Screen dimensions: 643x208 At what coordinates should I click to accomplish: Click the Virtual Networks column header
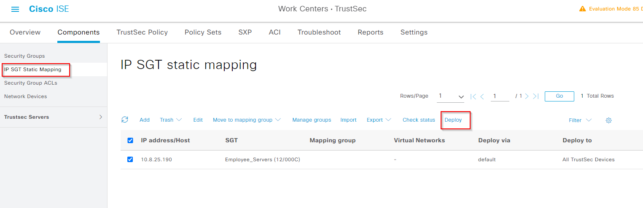coord(419,140)
